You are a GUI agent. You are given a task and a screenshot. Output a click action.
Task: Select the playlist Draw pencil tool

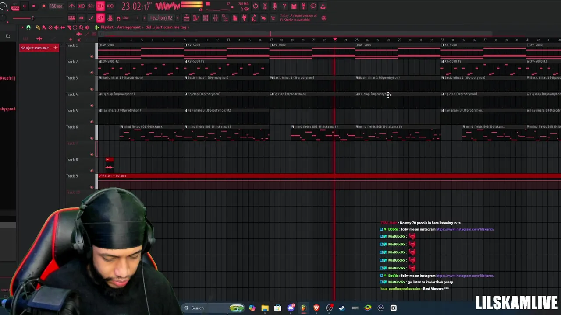coord(38,27)
